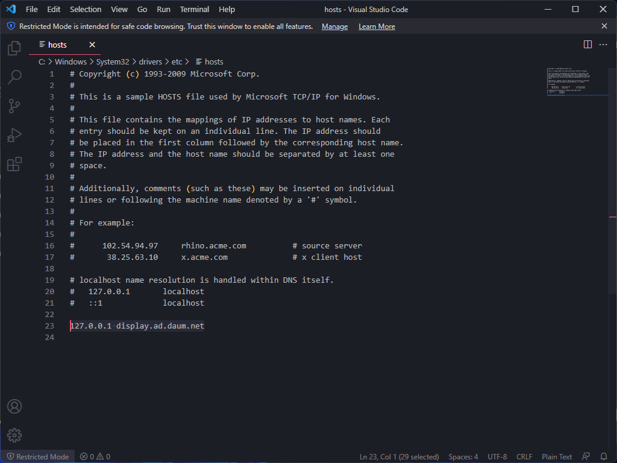
Task: Open the Manage gear icon
Action: 14,435
